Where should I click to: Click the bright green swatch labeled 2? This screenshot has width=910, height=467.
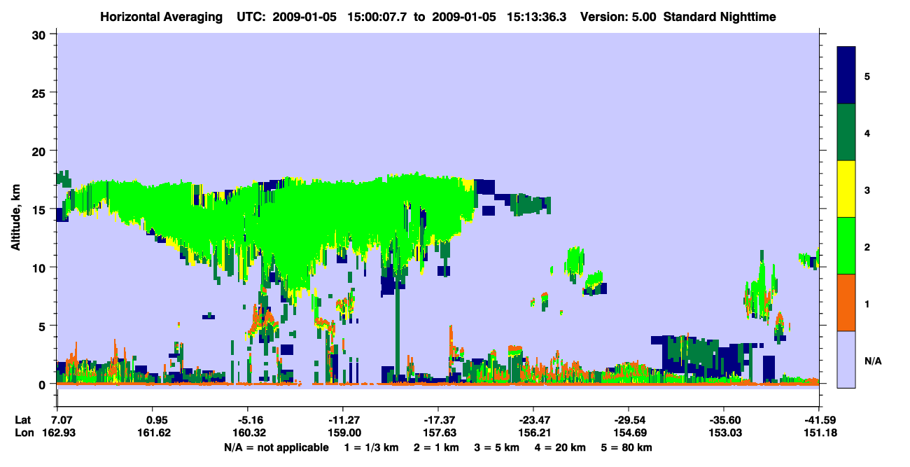pyautogui.click(x=846, y=245)
